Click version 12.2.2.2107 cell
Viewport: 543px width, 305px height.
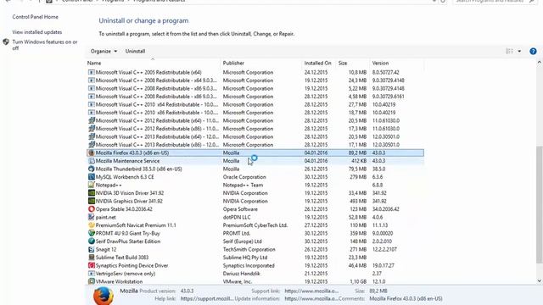point(384,249)
